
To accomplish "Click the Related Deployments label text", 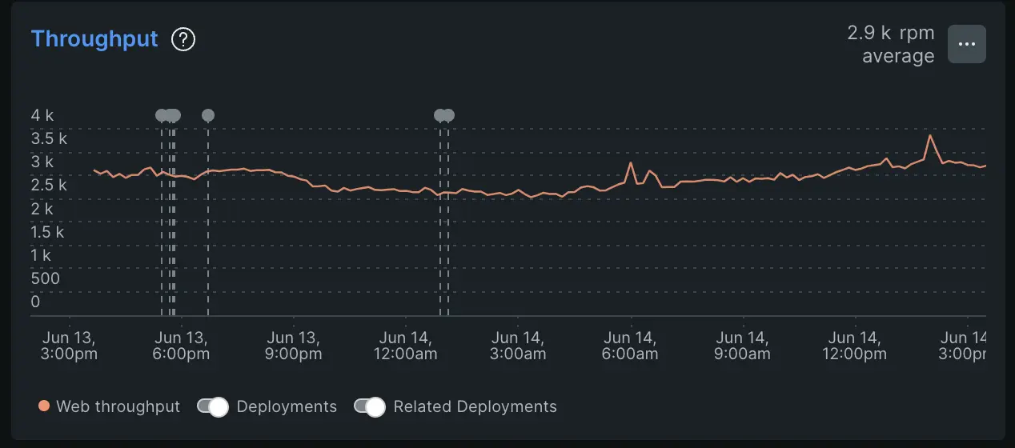I will (475, 406).
